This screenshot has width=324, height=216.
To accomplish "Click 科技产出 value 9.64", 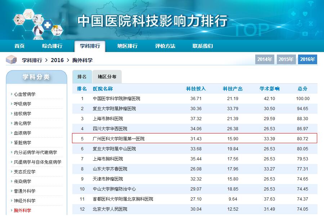I will tap(233, 199).
